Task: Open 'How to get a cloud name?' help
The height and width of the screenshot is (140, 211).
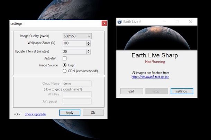Action: coord(63,89)
